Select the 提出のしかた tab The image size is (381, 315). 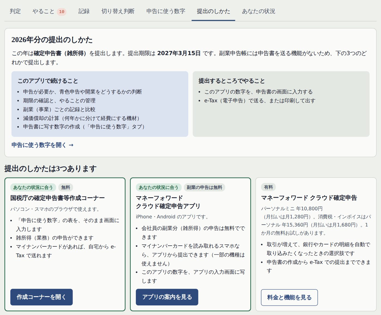click(213, 11)
